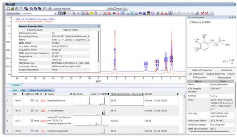Select the crosshair cursor tool
This screenshot has height=137, width=237.
point(79,13)
